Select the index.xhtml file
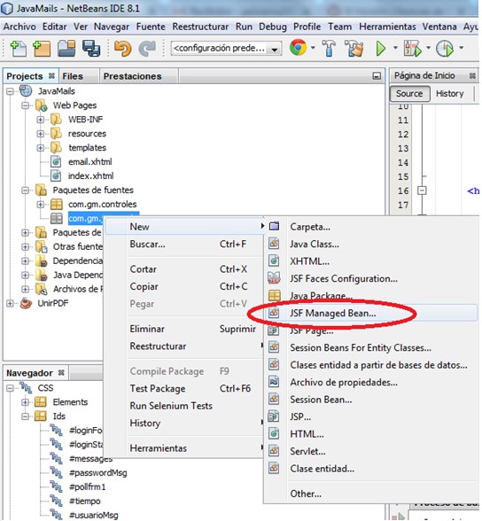The image size is (482, 521). 90,175
